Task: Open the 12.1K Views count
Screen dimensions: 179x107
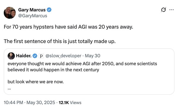Action: point(70,102)
